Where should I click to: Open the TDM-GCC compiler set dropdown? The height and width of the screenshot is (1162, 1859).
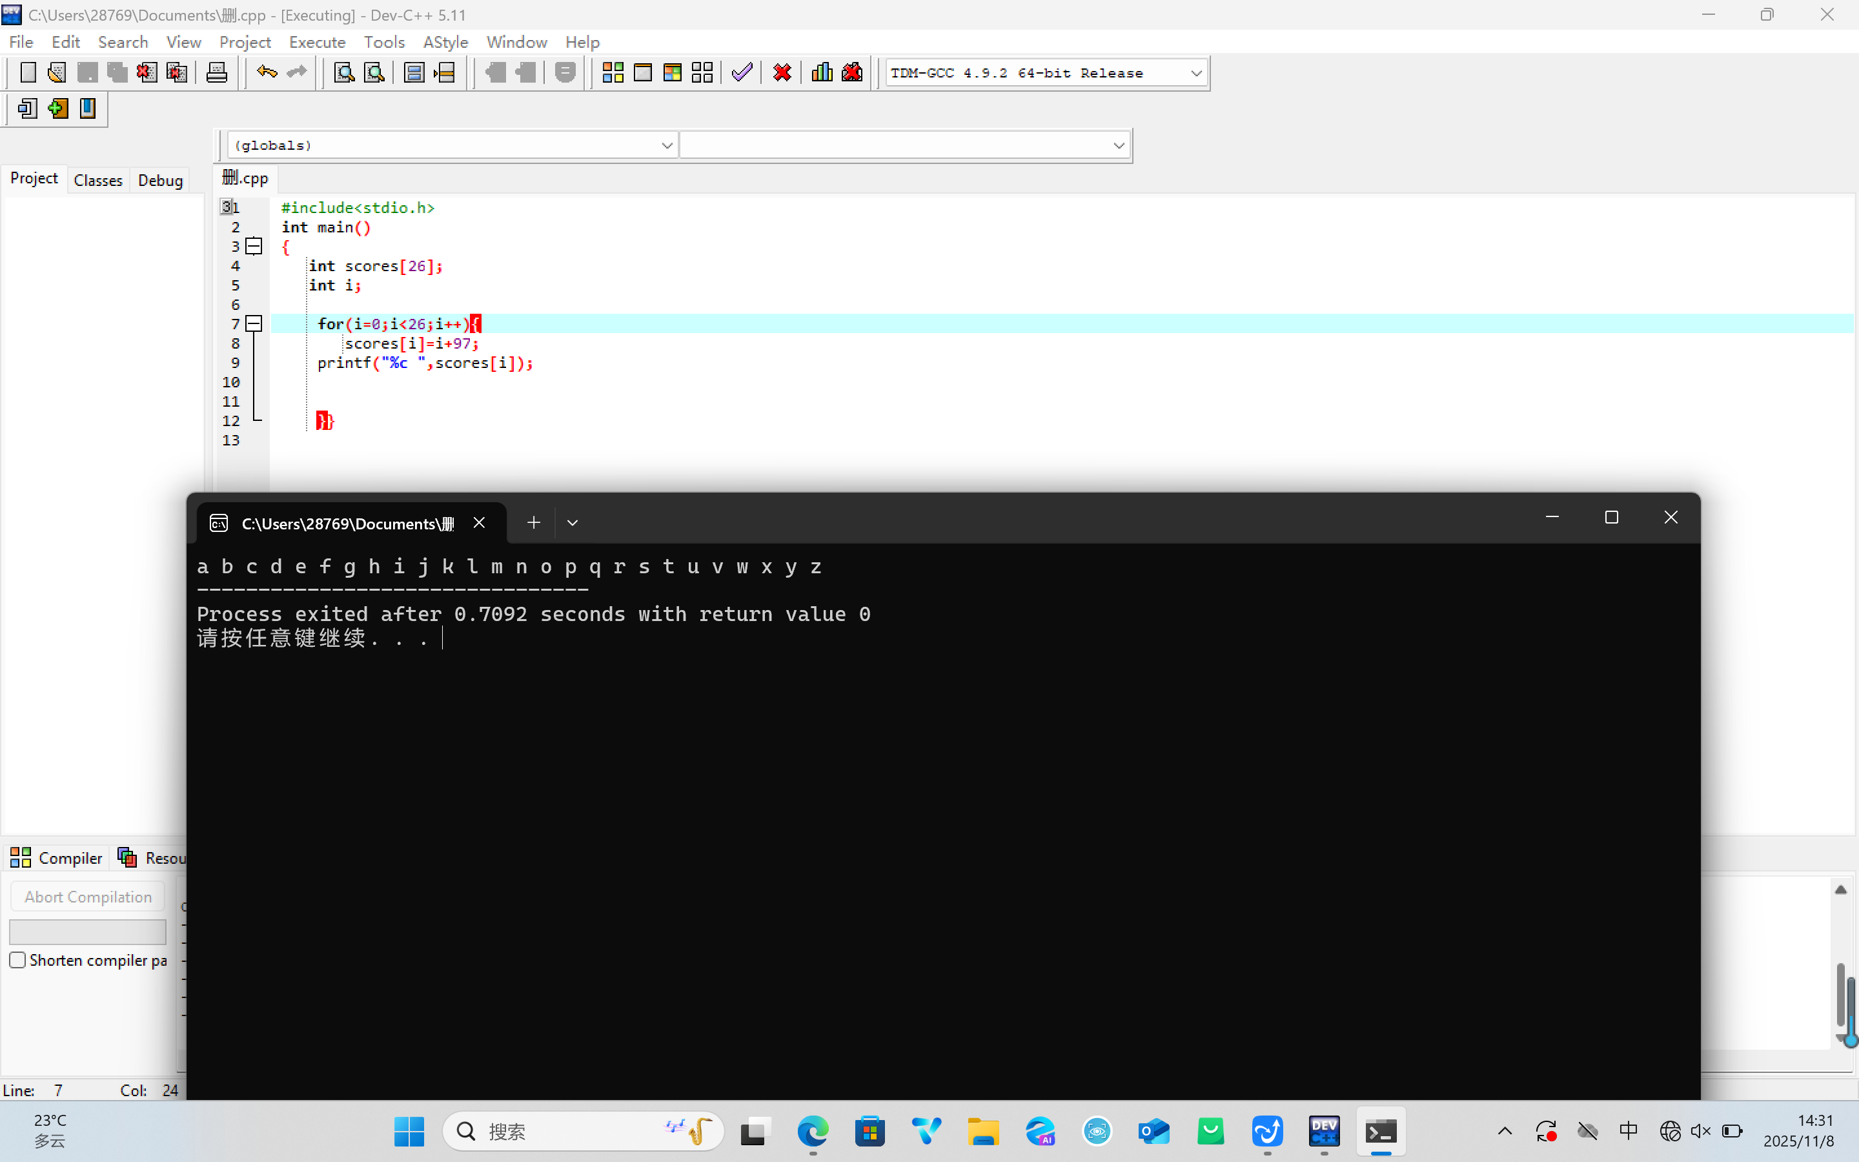[1195, 73]
